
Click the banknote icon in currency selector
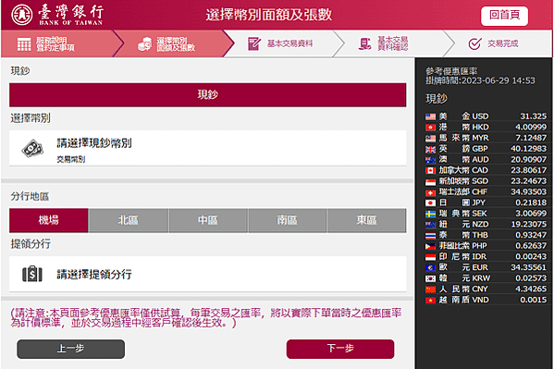pyautogui.click(x=32, y=149)
